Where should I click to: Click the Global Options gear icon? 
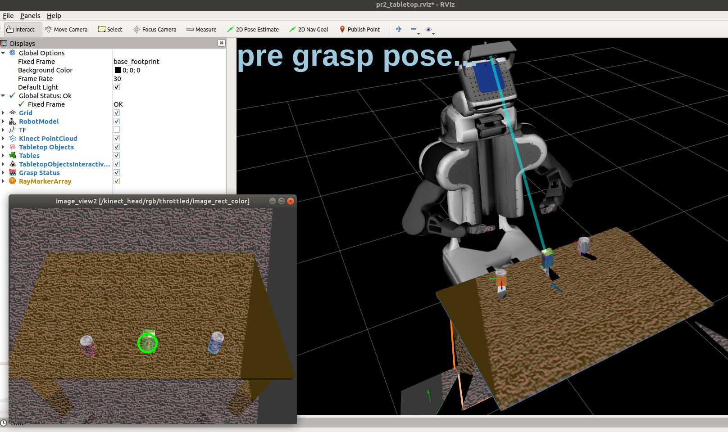coord(13,53)
